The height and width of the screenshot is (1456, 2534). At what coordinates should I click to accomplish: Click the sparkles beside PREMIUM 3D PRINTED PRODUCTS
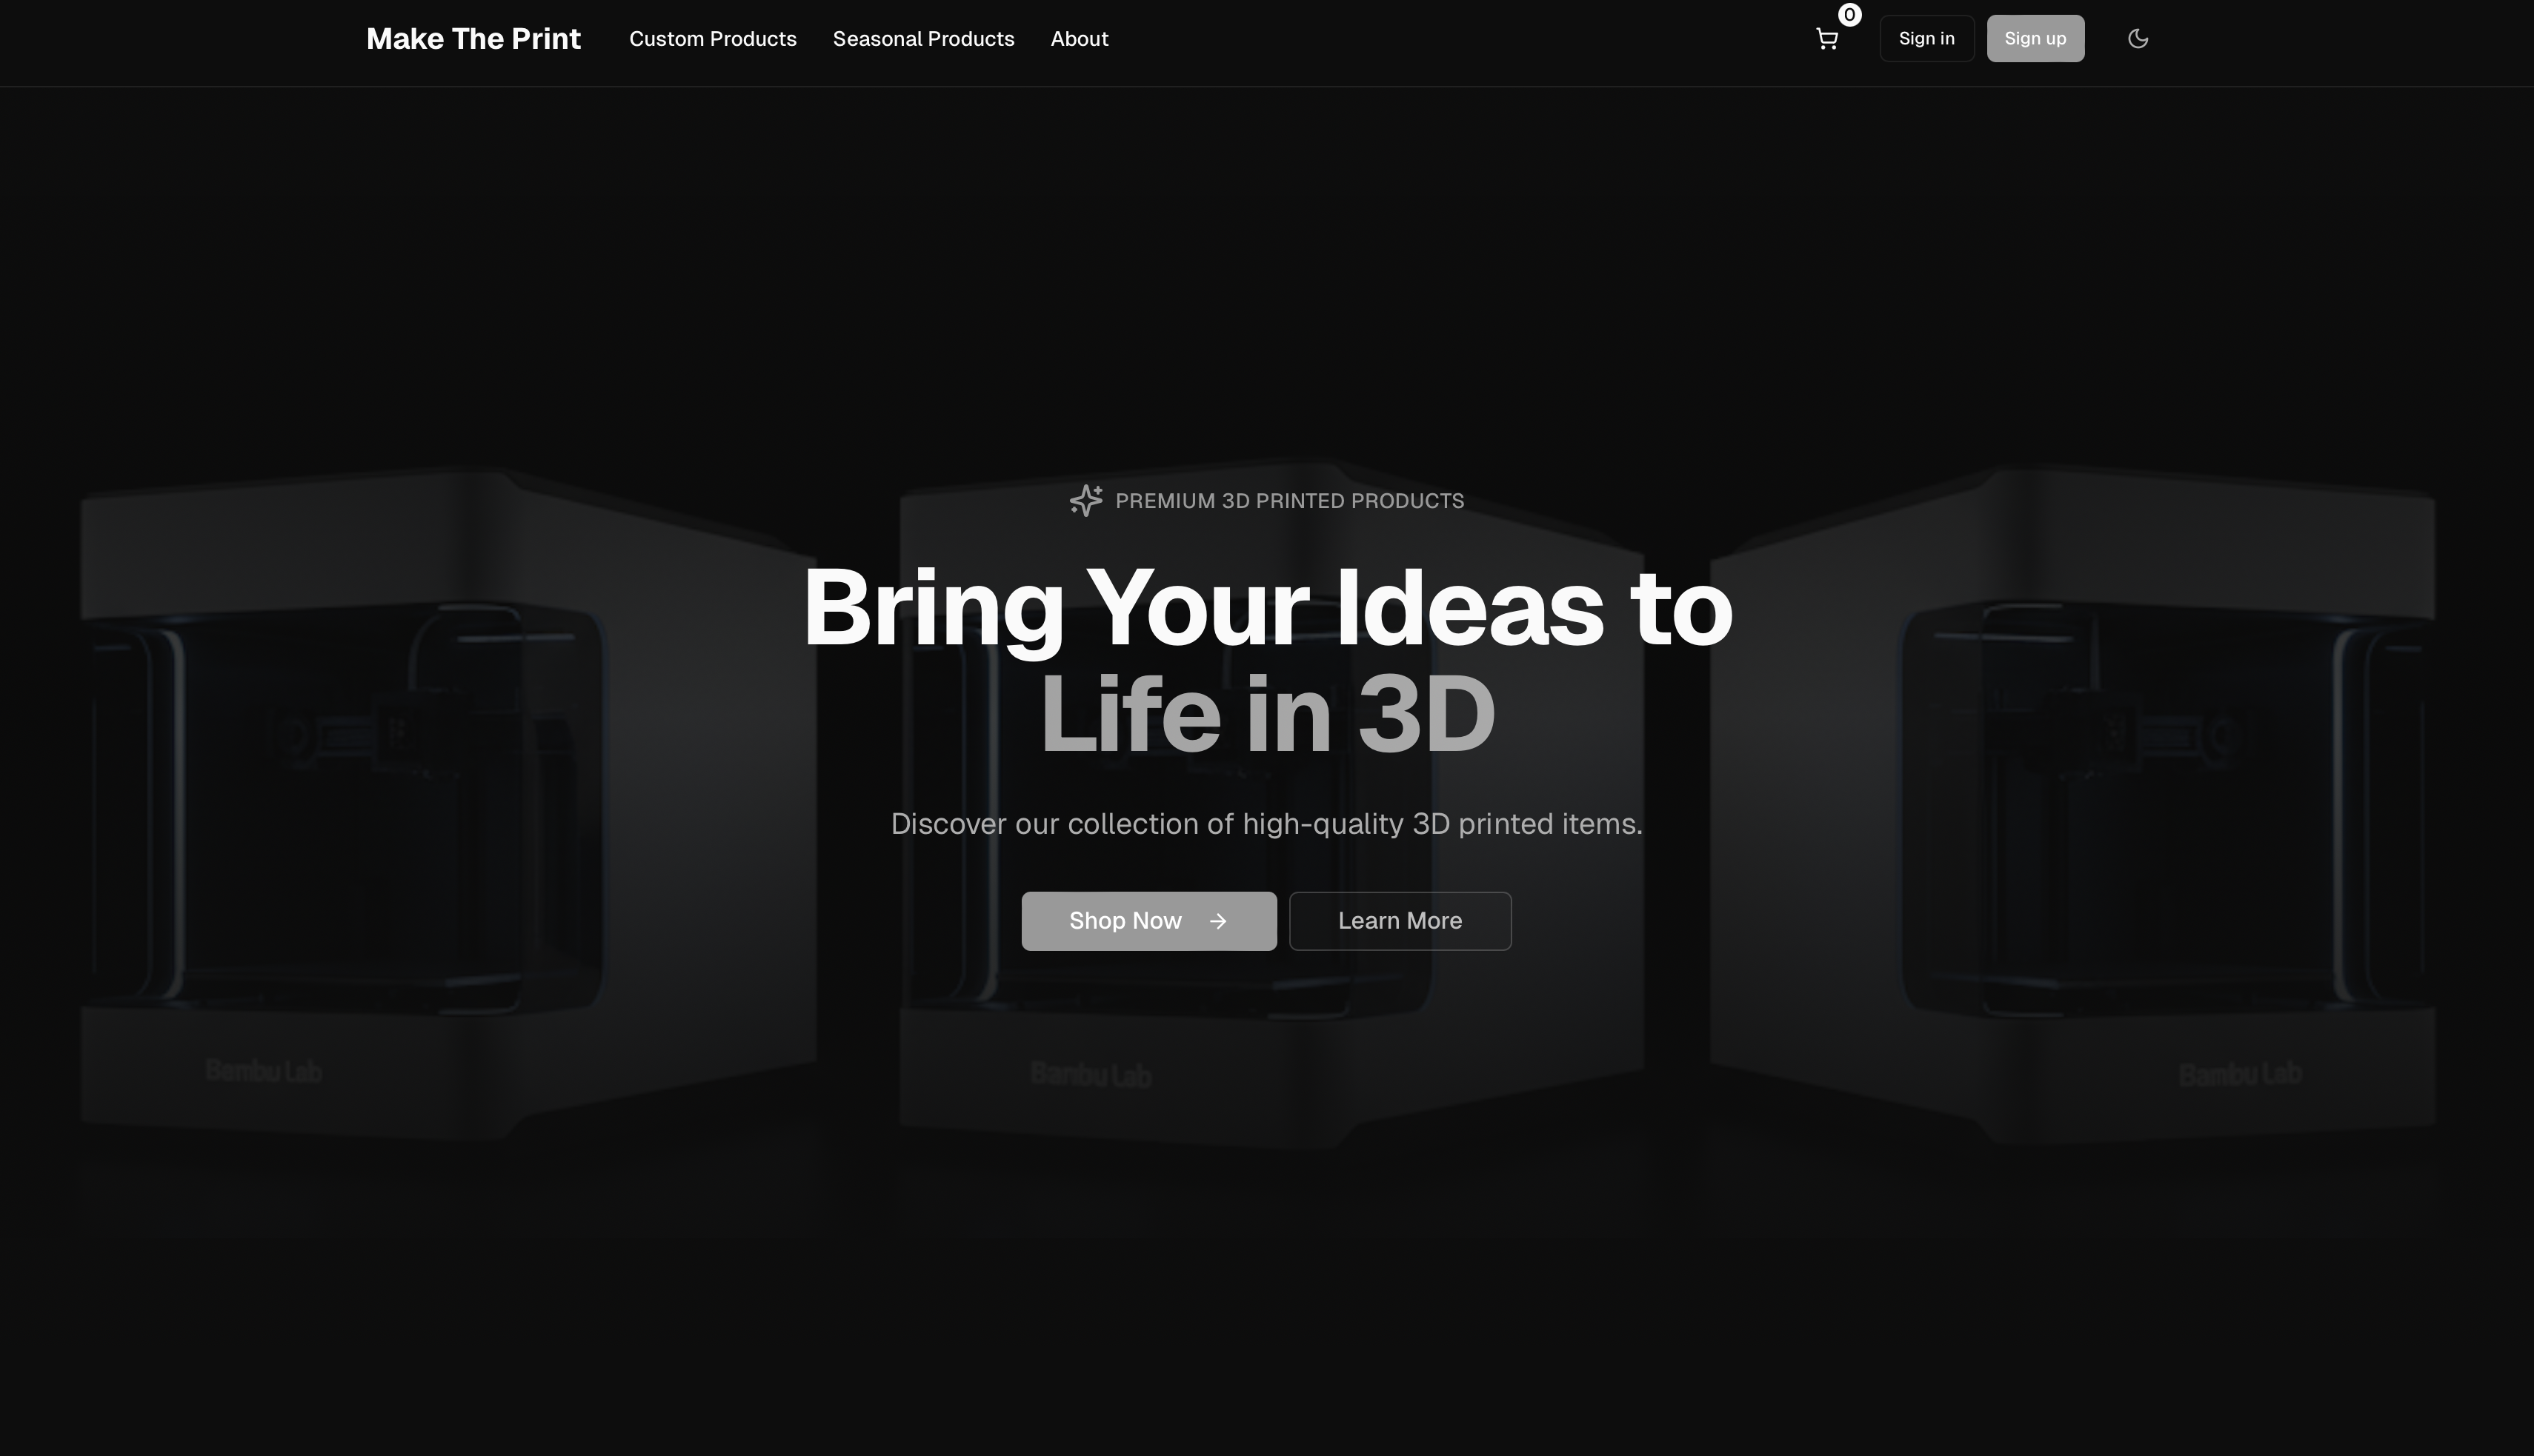point(1086,501)
